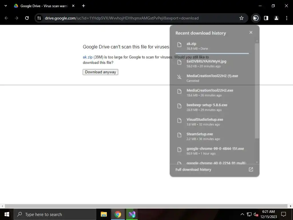Click horizontal scrollbar right arrow
The width and height of the screenshot is (293, 220).
point(291,206)
